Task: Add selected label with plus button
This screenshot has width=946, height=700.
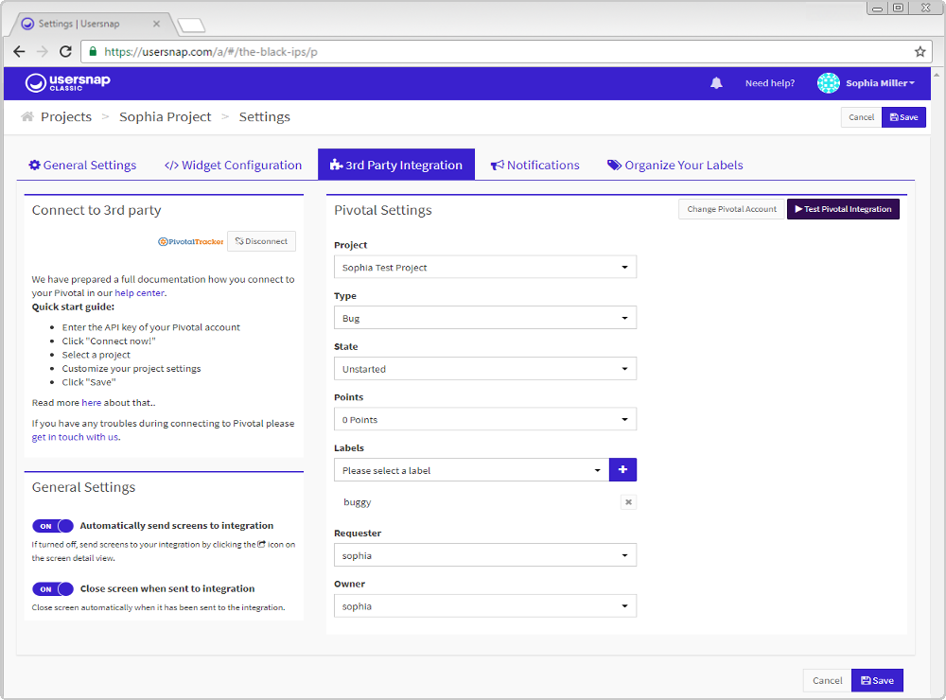Action: [x=622, y=469]
